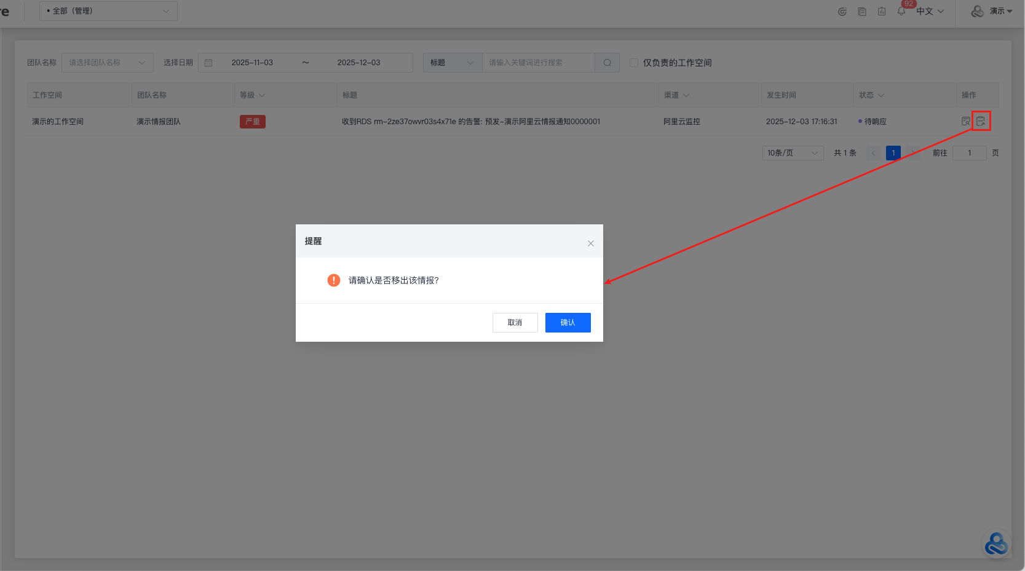Click the 取消 button in the dialog
This screenshot has width=1025, height=571.
click(x=515, y=323)
